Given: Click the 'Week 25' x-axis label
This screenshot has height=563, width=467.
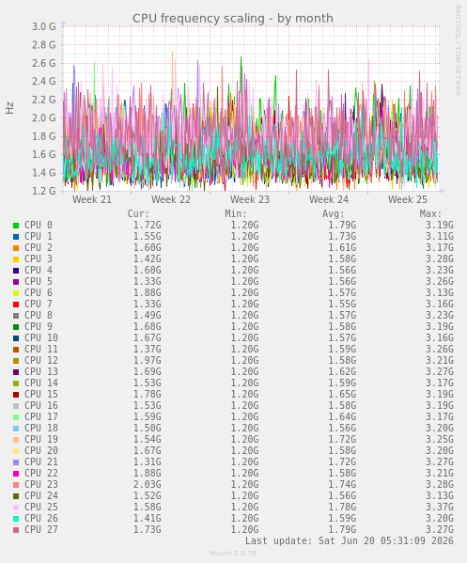Looking at the screenshot, I should pos(408,199).
